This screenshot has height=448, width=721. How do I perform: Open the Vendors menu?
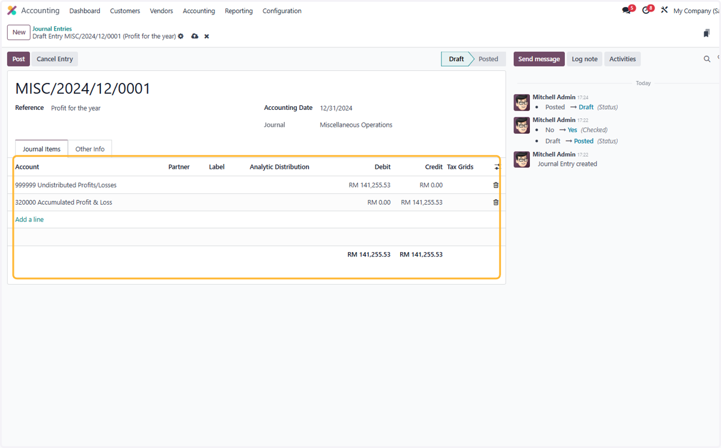point(162,11)
